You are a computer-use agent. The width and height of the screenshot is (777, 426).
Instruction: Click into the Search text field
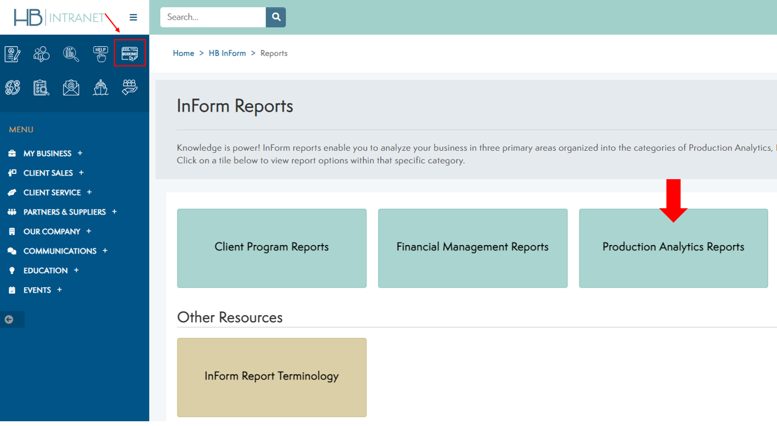212,17
